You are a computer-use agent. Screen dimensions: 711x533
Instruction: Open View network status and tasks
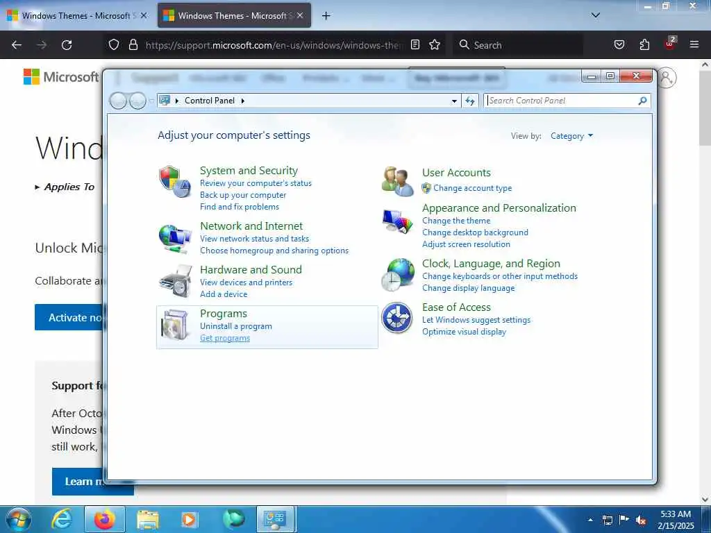(x=254, y=239)
